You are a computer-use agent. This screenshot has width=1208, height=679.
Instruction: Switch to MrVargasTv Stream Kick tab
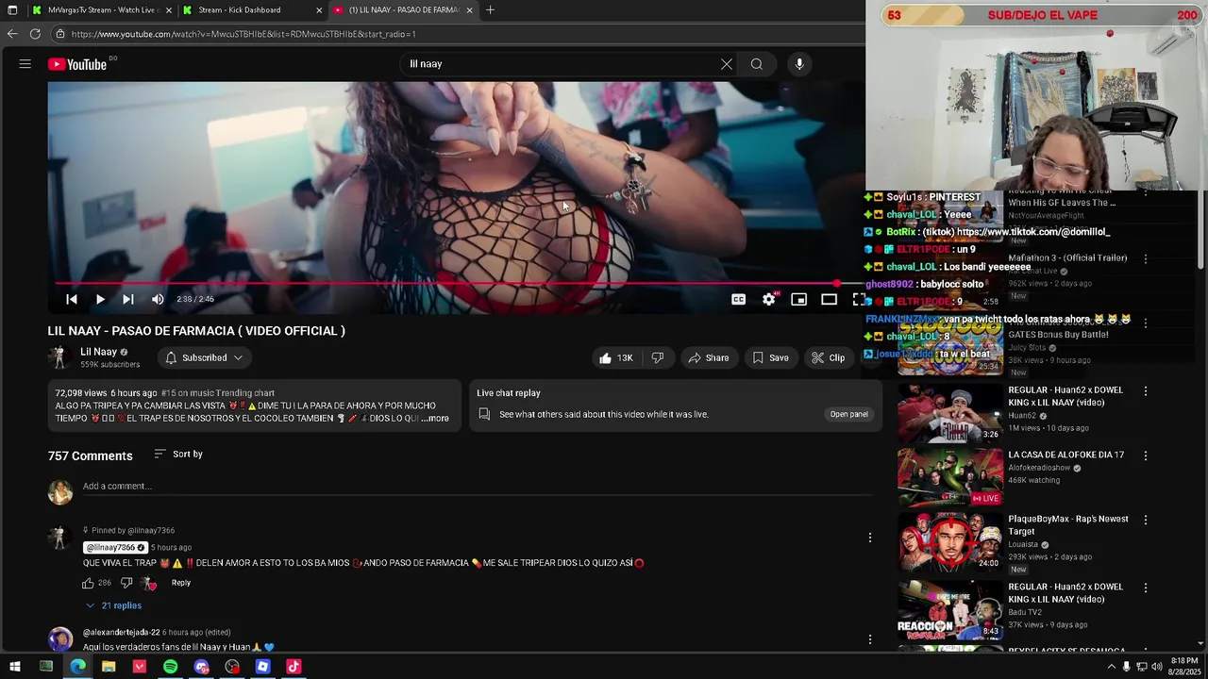101,10
